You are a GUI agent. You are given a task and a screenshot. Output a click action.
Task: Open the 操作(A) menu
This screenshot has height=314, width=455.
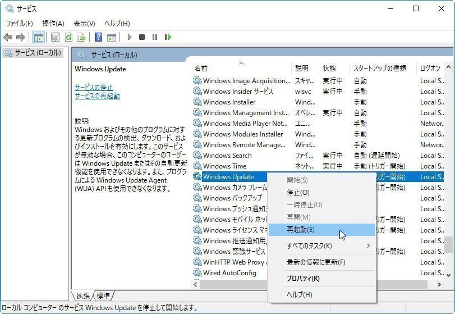(x=53, y=23)
